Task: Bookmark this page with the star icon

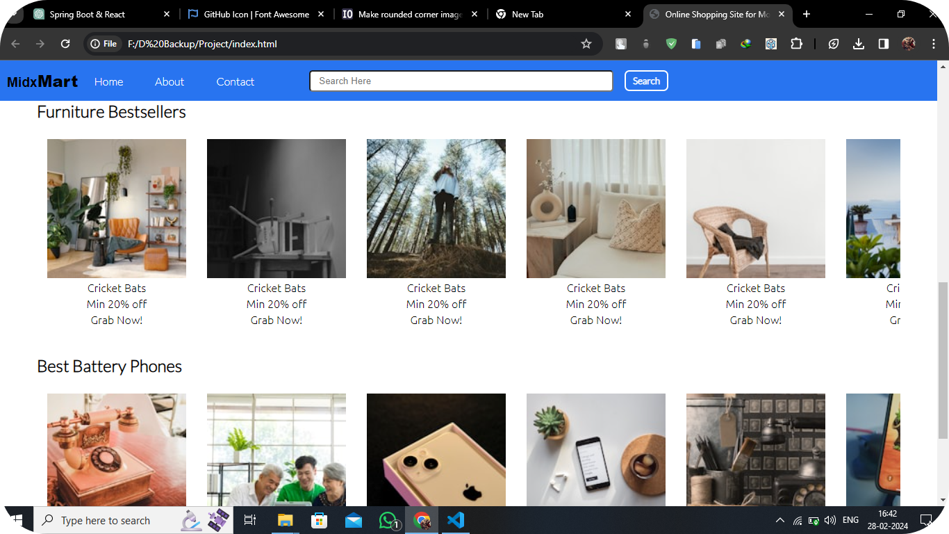Action: [586, 44]
